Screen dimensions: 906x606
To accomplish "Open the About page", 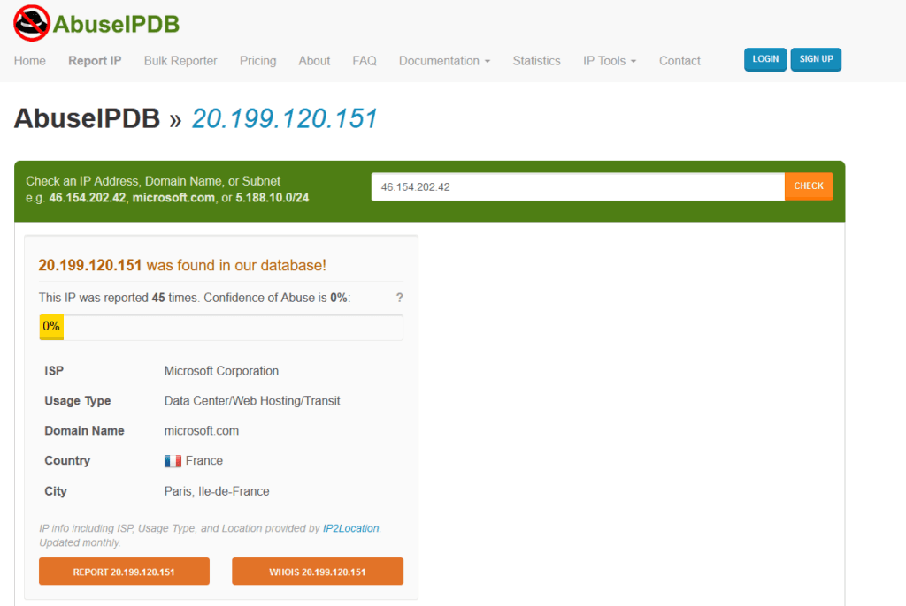I will pyautogui.click(x=314, y=61).
